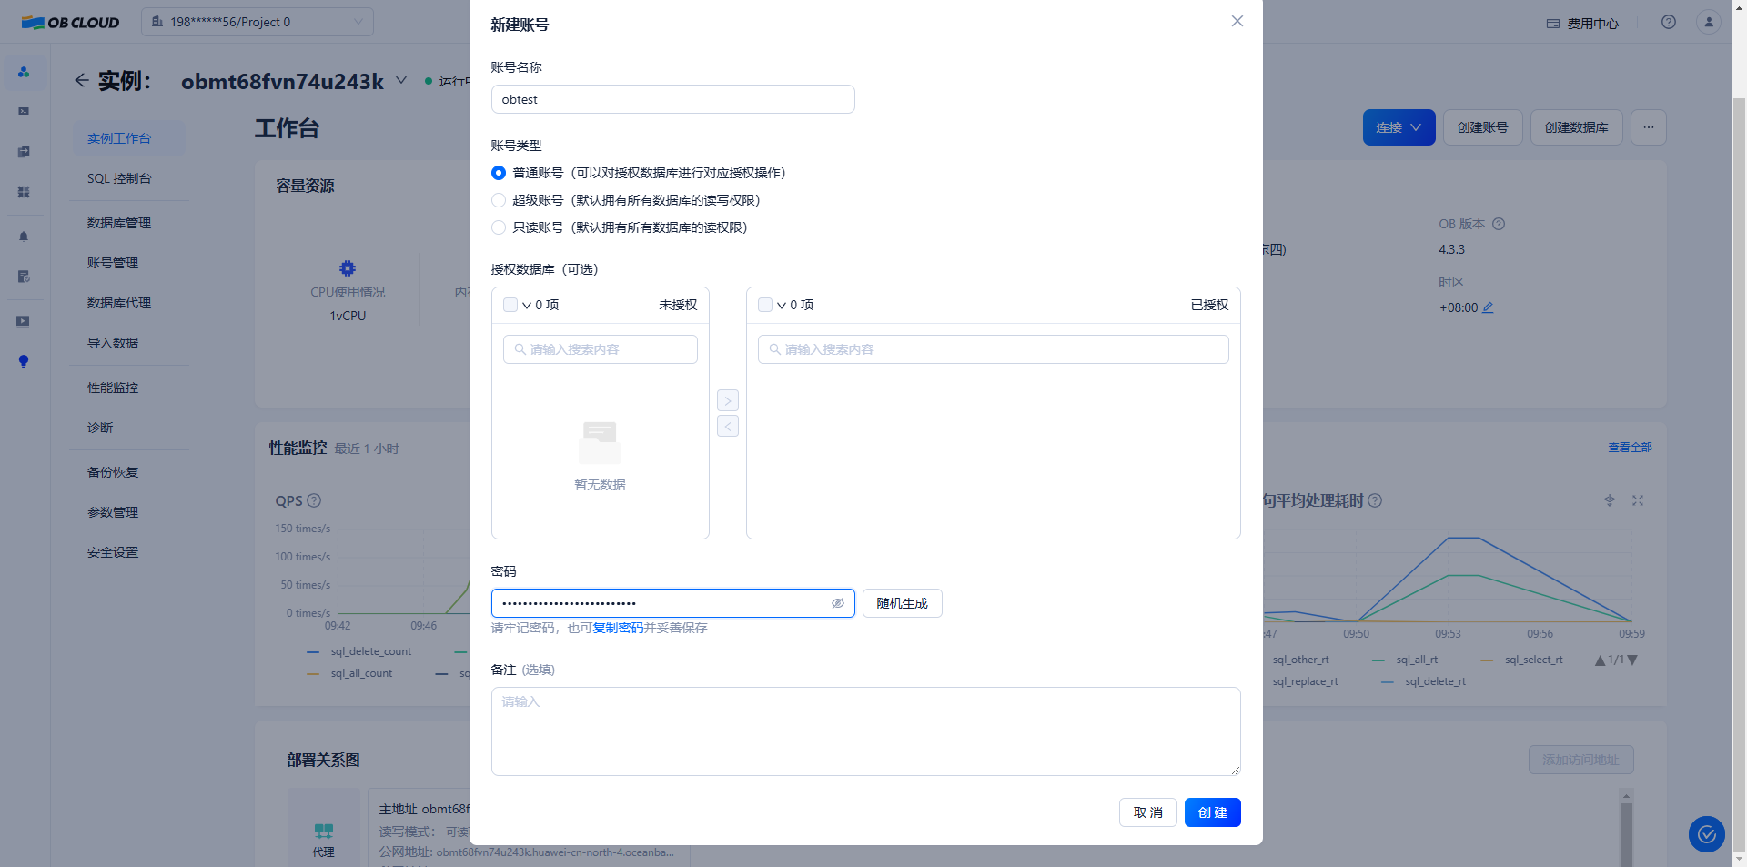Open the terminal console icon in left sidebar
The width and height of the screenshot is (1747, 867).
24,112
